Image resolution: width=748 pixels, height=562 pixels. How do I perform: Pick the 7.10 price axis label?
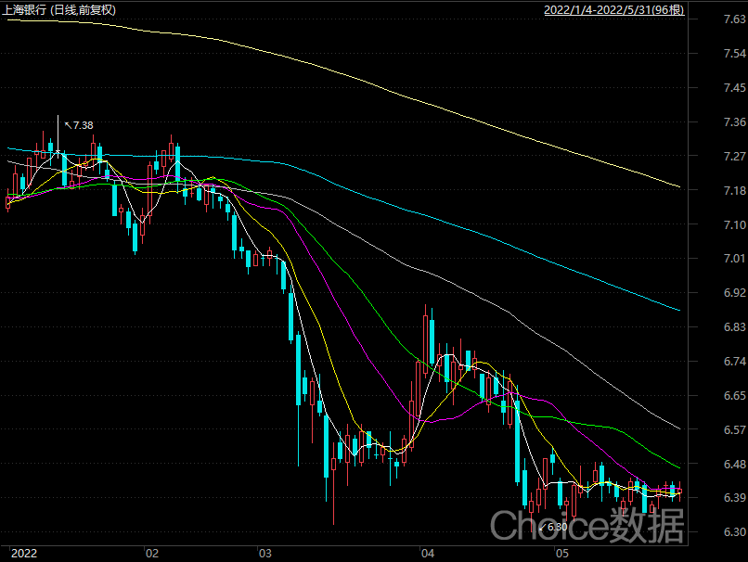point(734,224)
